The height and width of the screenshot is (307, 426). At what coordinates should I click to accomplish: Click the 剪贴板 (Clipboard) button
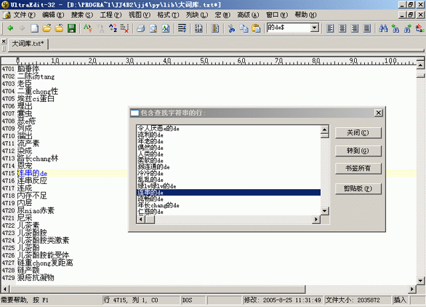pyautogui.click(x=358, y=188)
